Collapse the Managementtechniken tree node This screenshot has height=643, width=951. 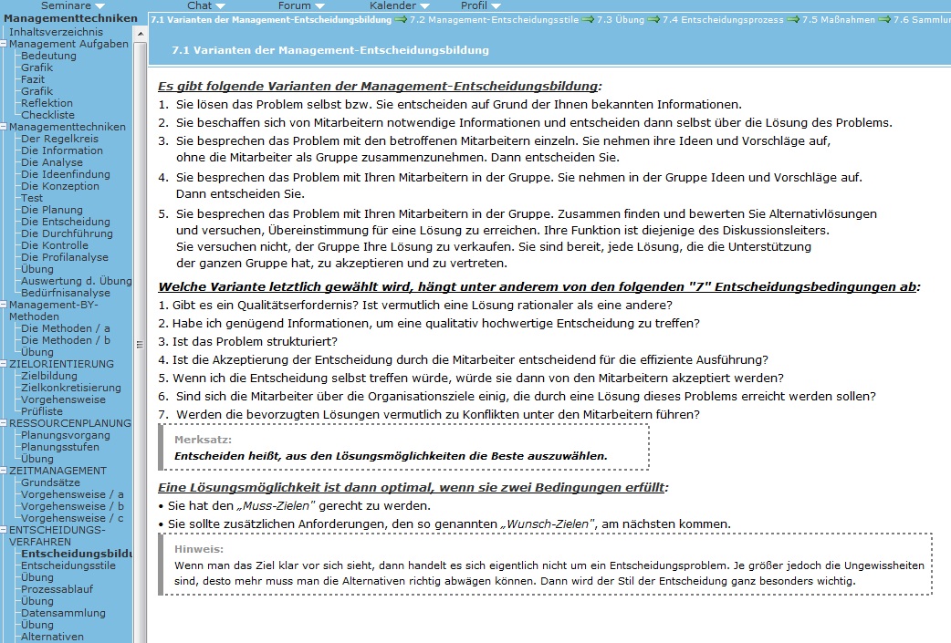(x=3, y=127)
